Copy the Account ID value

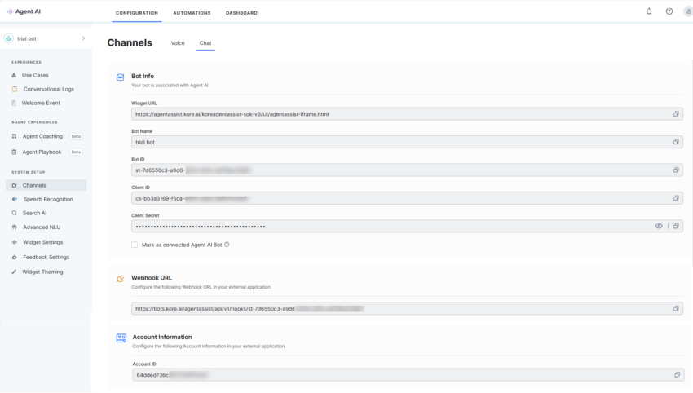[x=676, y=375]
